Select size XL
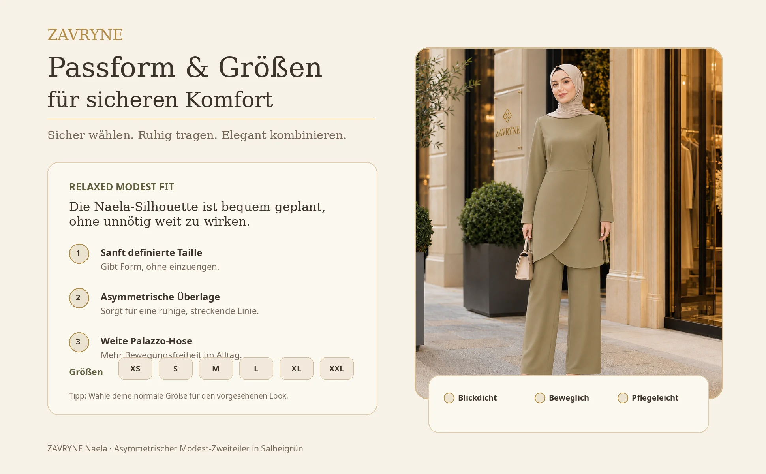 click(296, 369)
